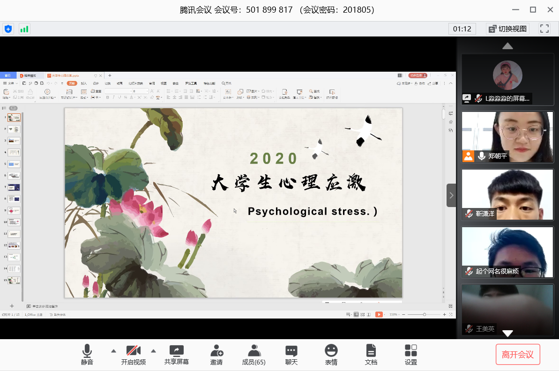Open the 表情 emoji reactions

tap(331, 355)
